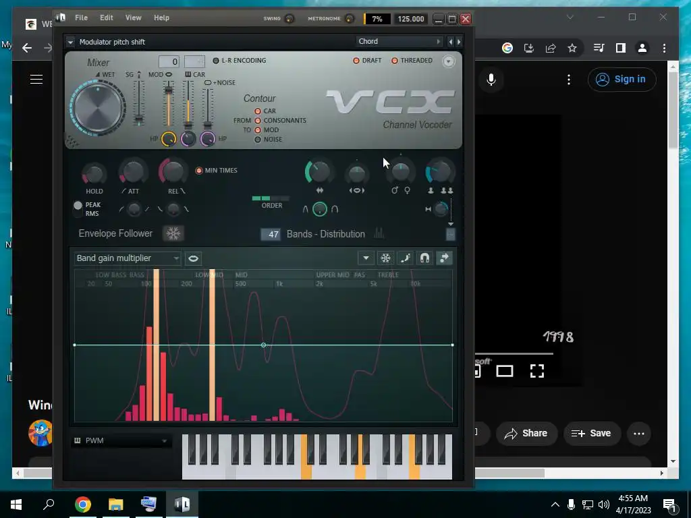Click the Chrome back arrow button
This screenshot has height=518, width=691.
click(x=27, y=48)
